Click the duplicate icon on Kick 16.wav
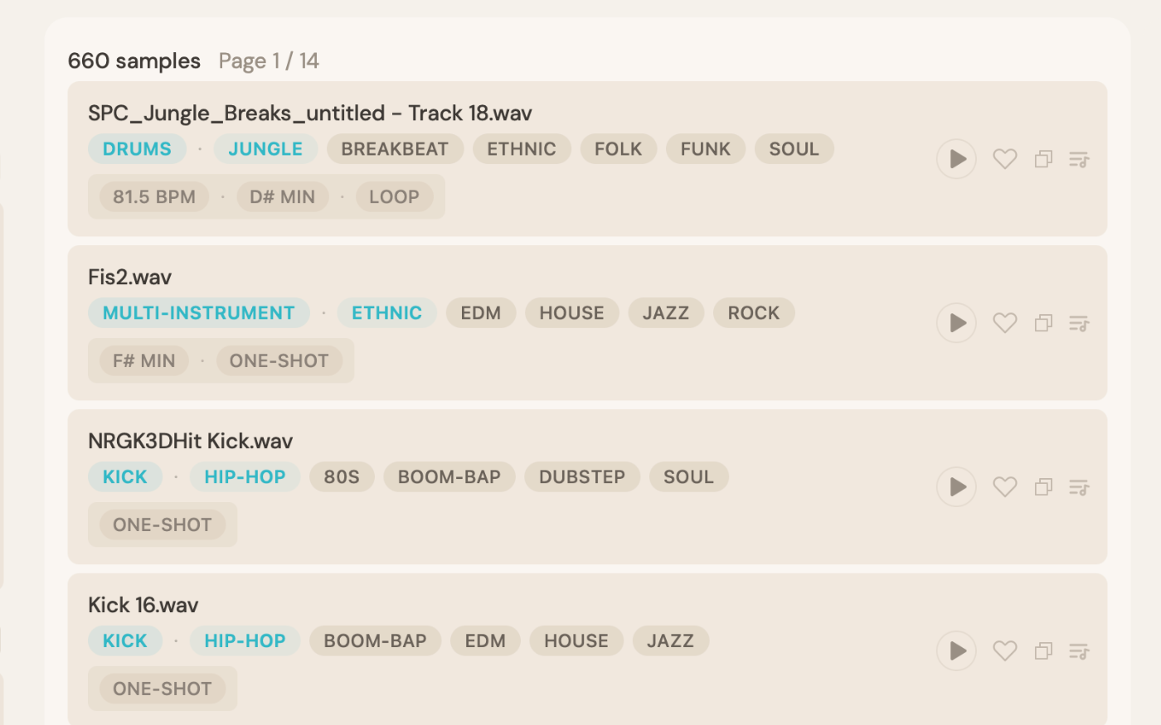Viewport: 1161px width, 725px height. pyautogui.click(x=1043, y=651)
